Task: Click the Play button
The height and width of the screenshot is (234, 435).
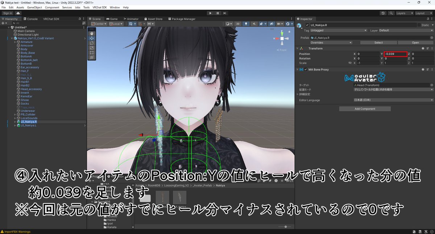Action: [x=210, y=13]
